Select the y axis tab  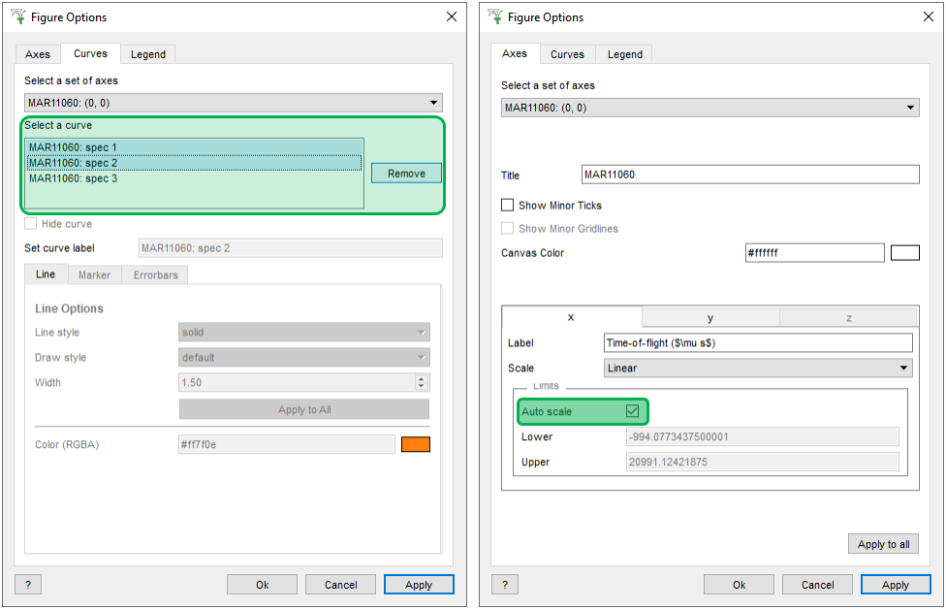pyautogui.click(x=710, y=318)
